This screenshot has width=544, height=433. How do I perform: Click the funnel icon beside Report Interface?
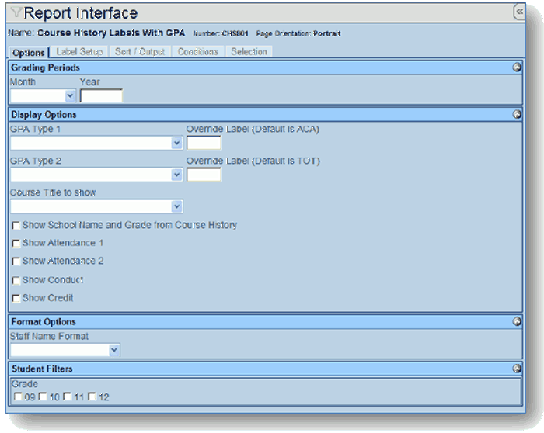click(16, 13)
